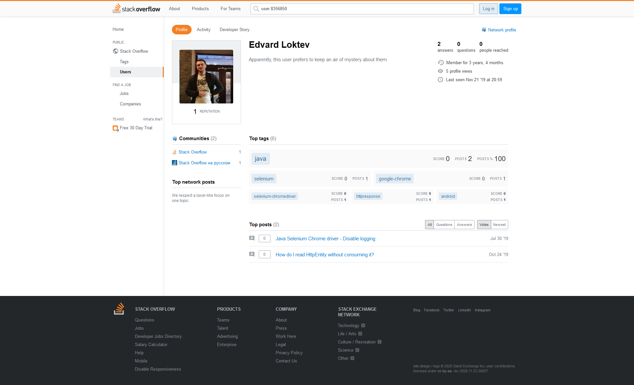Toggle the Questions post filter
Viewport: 634px width, 385px height.
pos(444,225)
